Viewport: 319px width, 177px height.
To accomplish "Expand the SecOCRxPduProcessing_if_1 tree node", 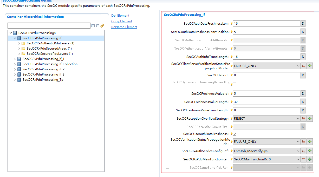I will (15, 59).
